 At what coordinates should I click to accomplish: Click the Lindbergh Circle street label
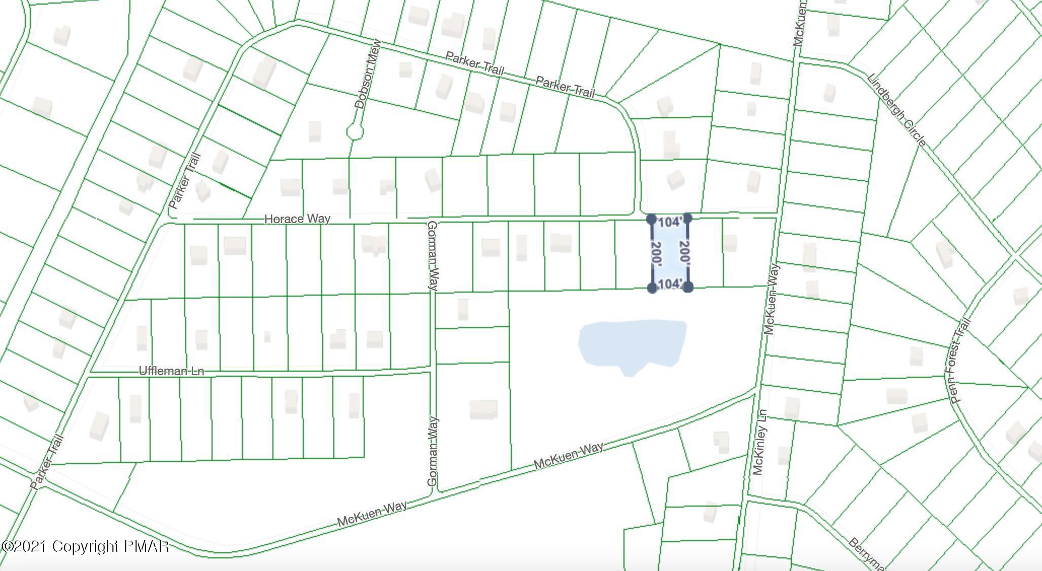pos(896,110)
